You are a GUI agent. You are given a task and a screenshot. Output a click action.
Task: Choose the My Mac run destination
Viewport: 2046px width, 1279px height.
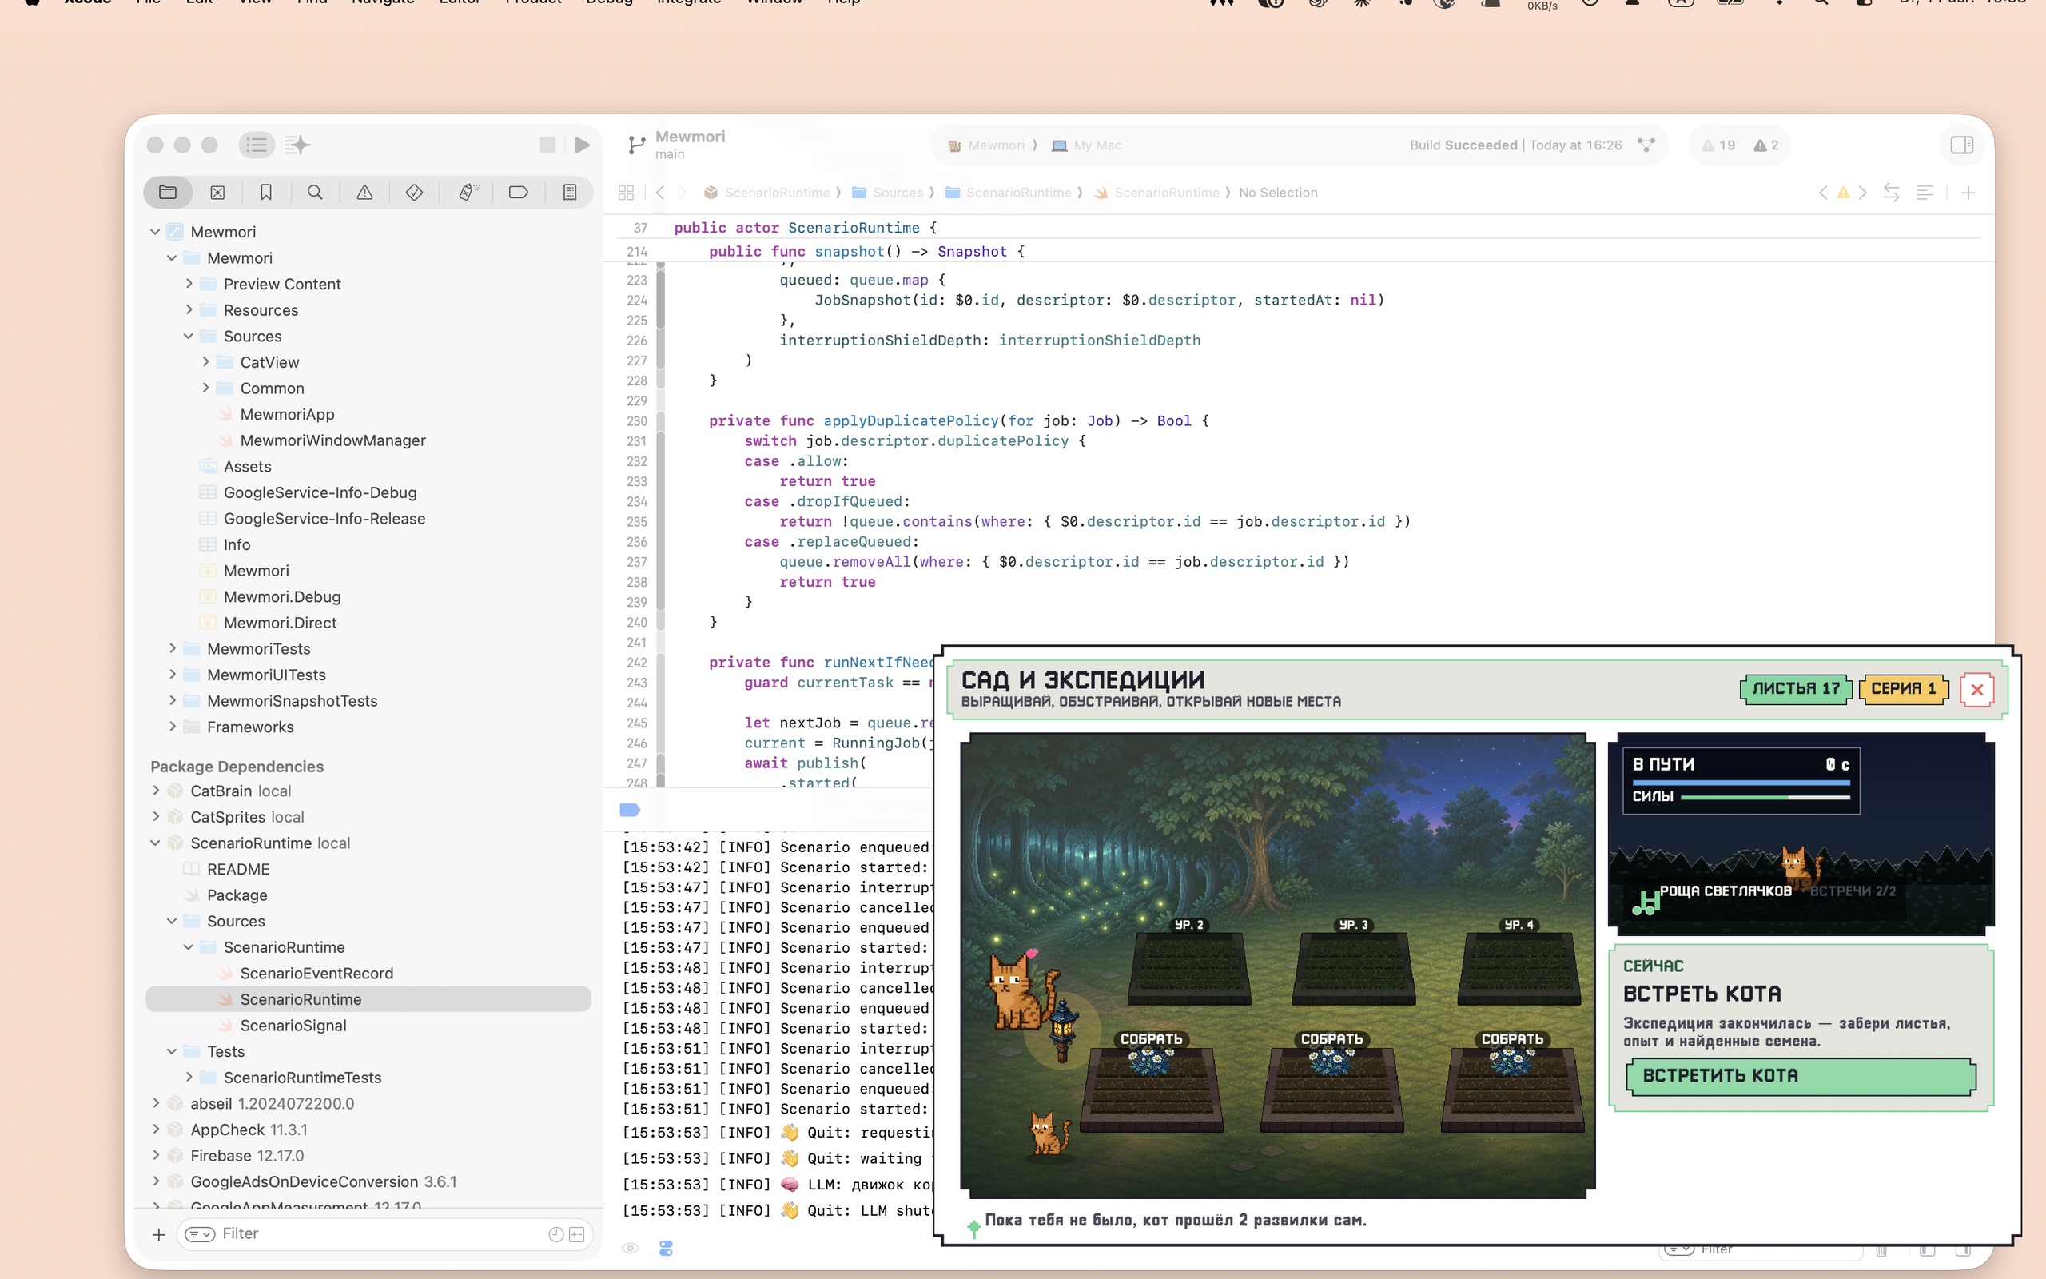click(x=1086, y=145)
